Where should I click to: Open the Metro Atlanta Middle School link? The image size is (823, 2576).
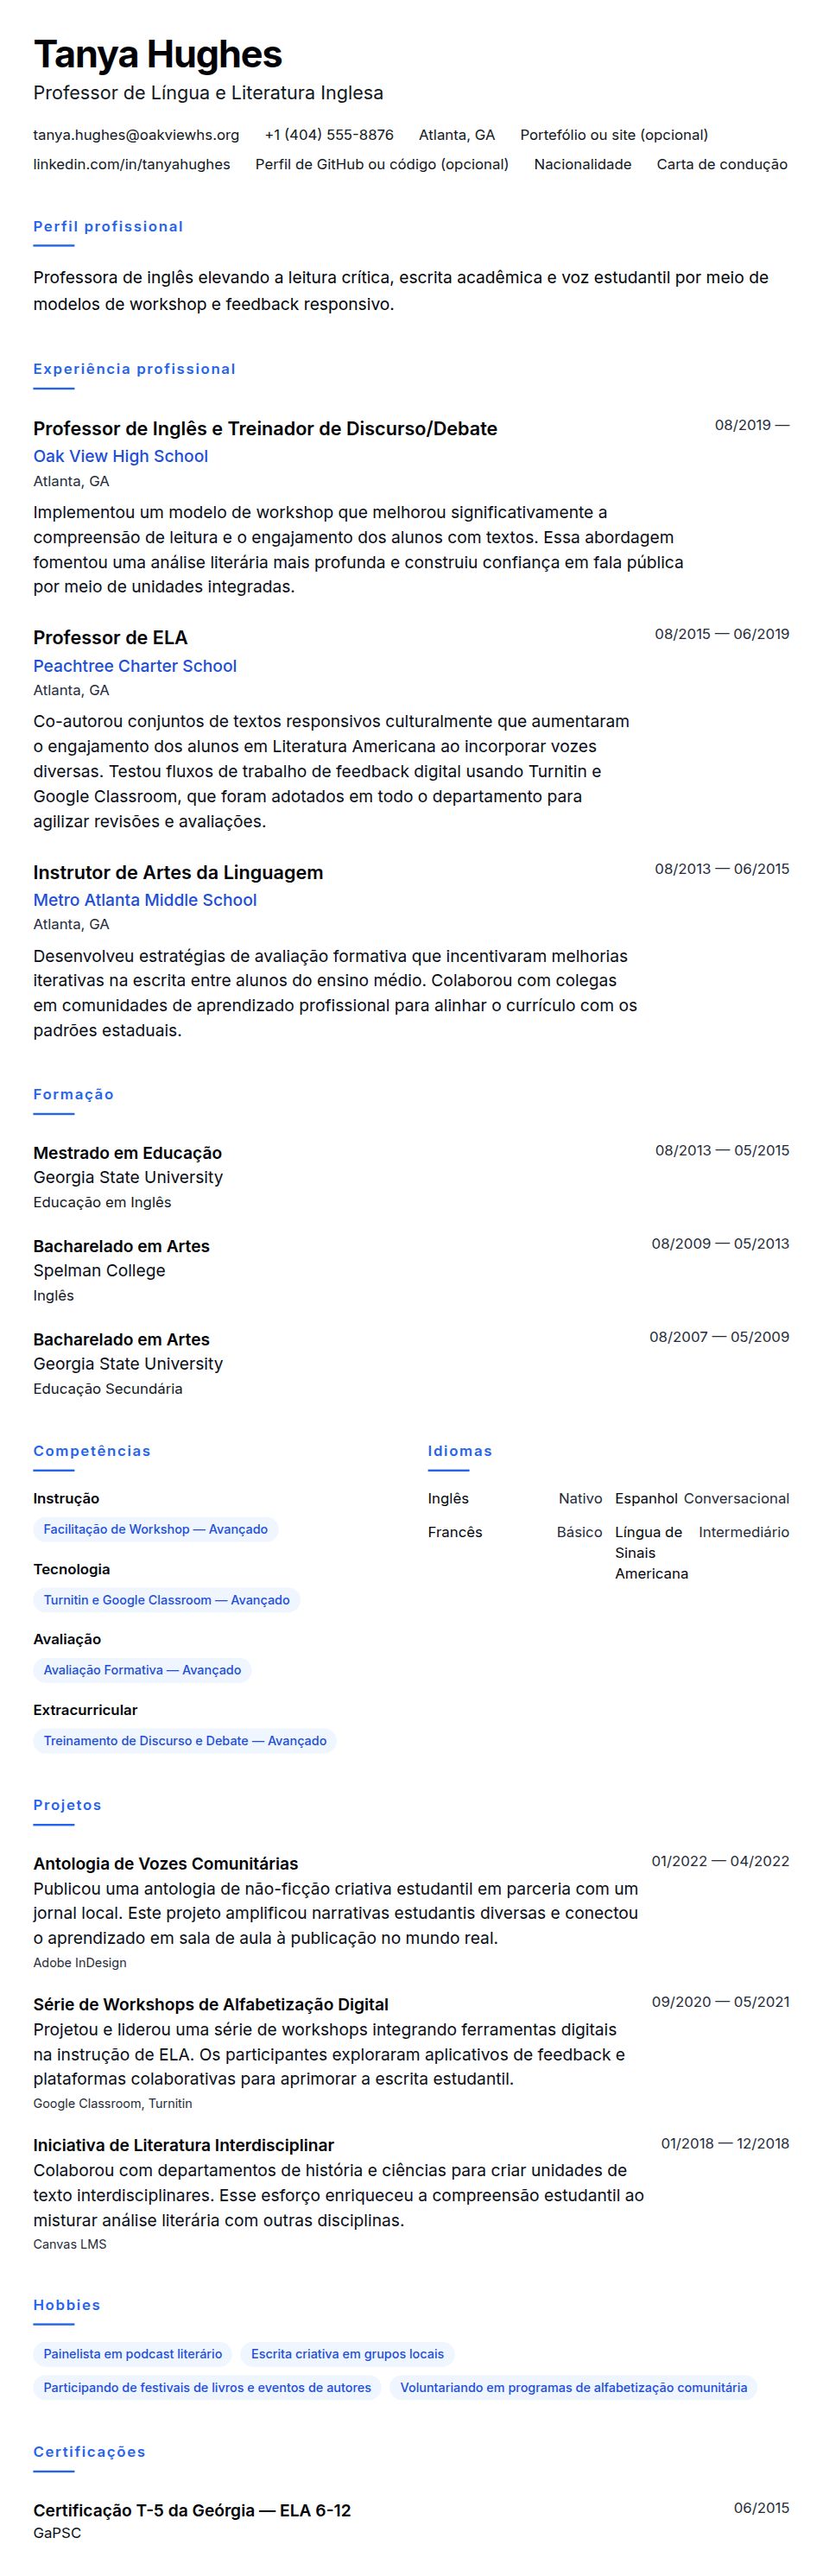point(145,900)
